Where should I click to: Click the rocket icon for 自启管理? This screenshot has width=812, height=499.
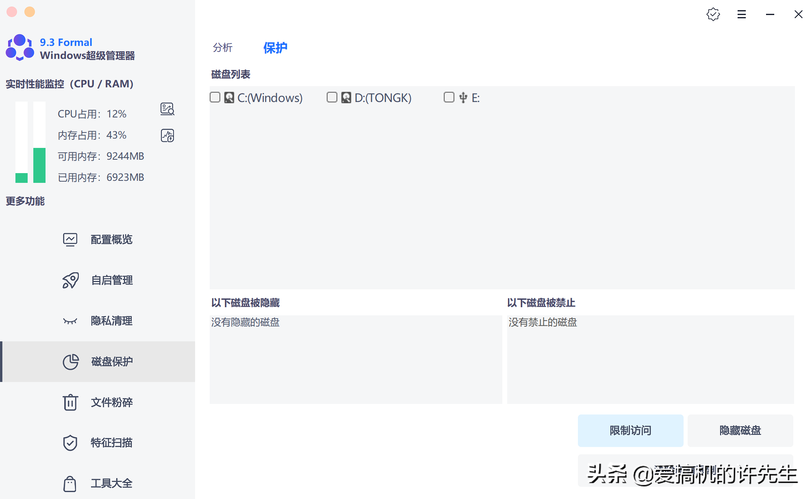click(70, 280)
